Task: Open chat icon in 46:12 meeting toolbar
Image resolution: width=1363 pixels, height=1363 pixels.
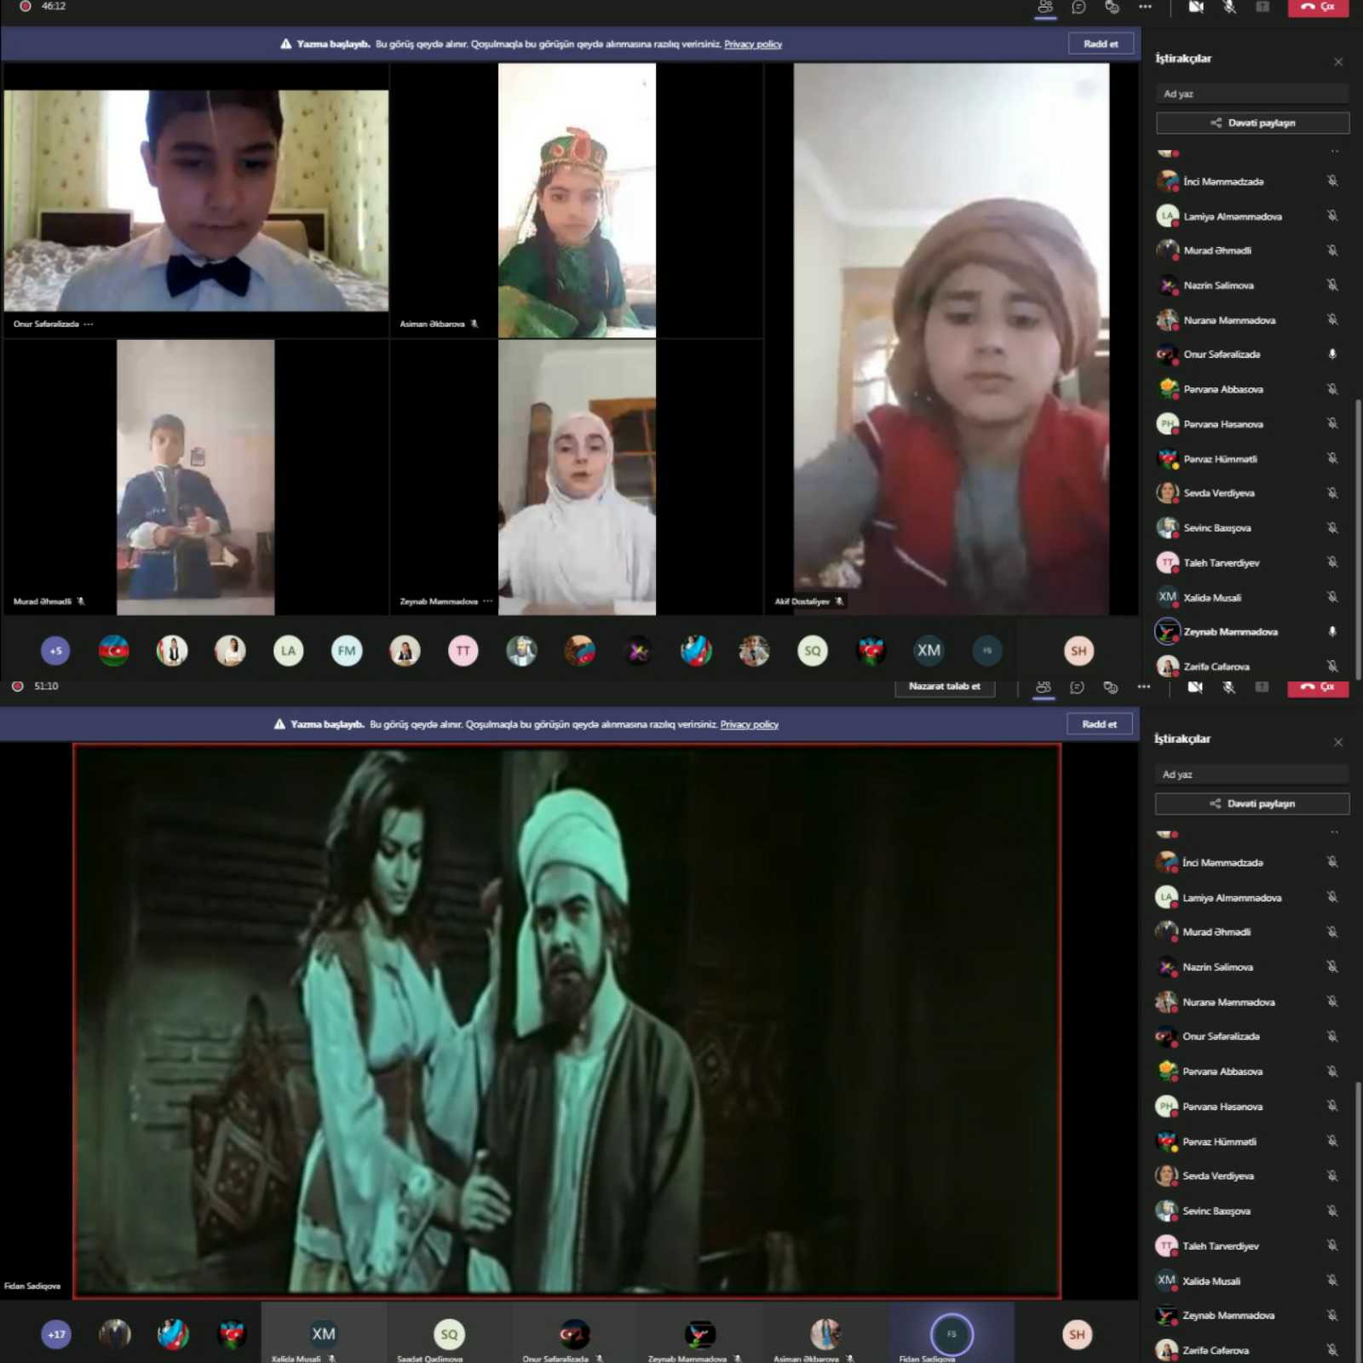Action: (1078, 7)
